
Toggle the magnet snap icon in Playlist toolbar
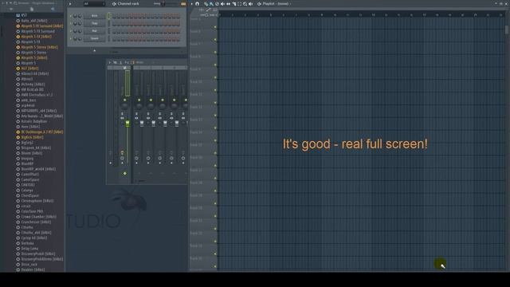point(197,3)
